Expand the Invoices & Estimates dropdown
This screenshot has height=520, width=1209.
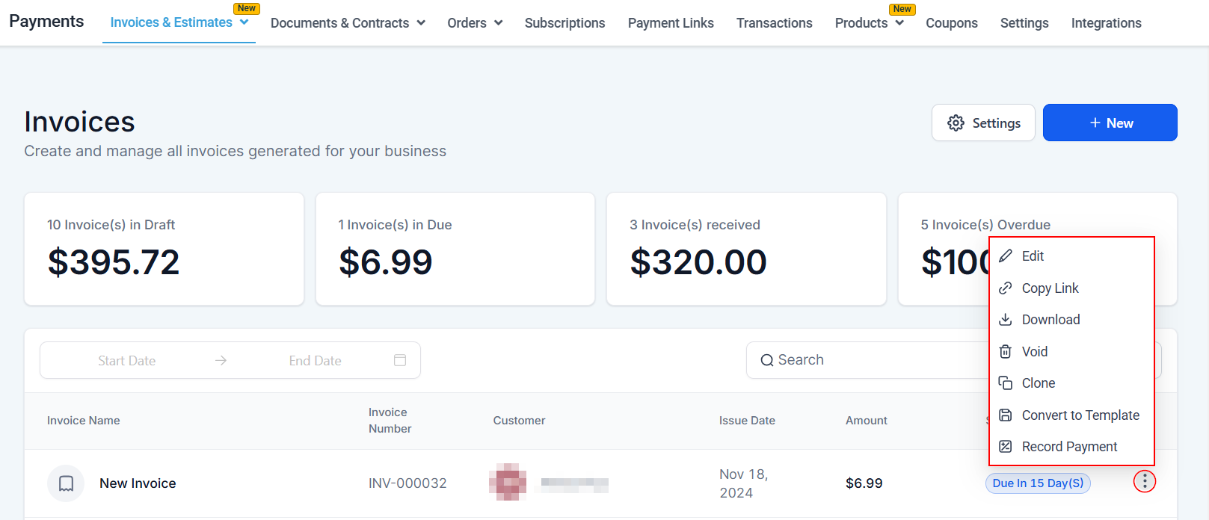pyautogui.click(x=244, y=22)
